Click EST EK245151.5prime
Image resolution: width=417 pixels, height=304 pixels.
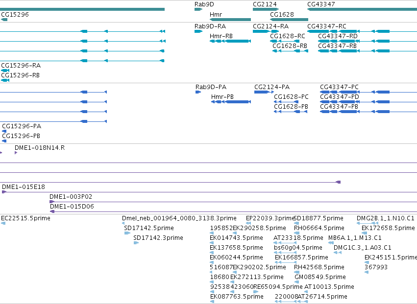click(x=391, y=258)
